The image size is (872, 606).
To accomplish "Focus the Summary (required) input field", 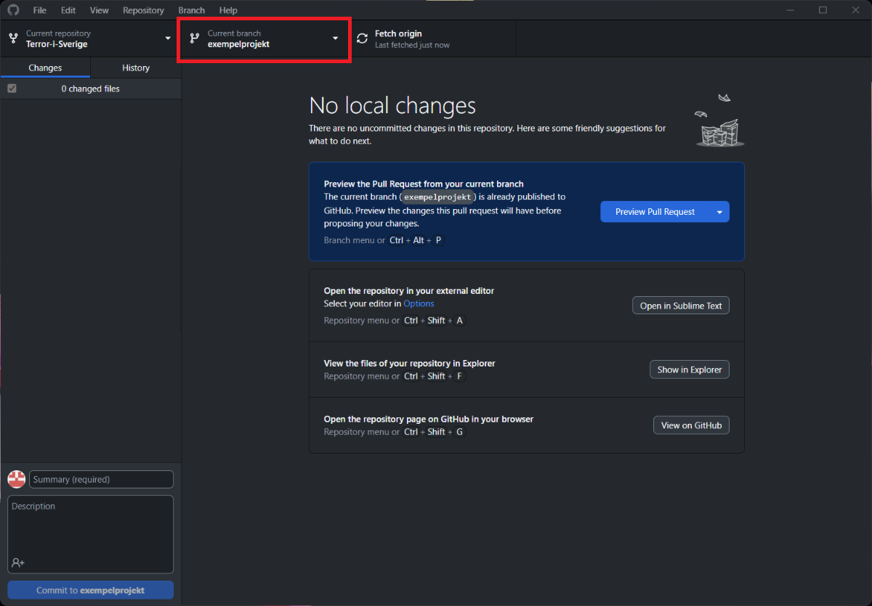I will [101, 479].
